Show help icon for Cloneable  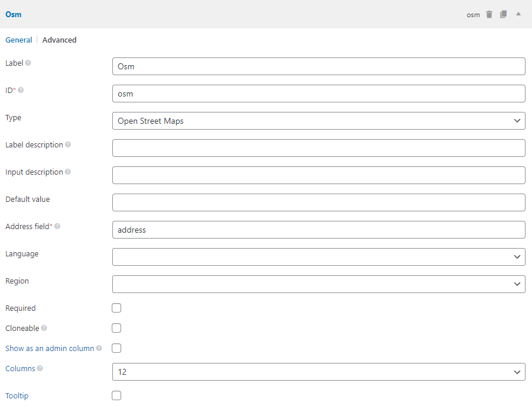pyautogui.click(x=44, y=328)
